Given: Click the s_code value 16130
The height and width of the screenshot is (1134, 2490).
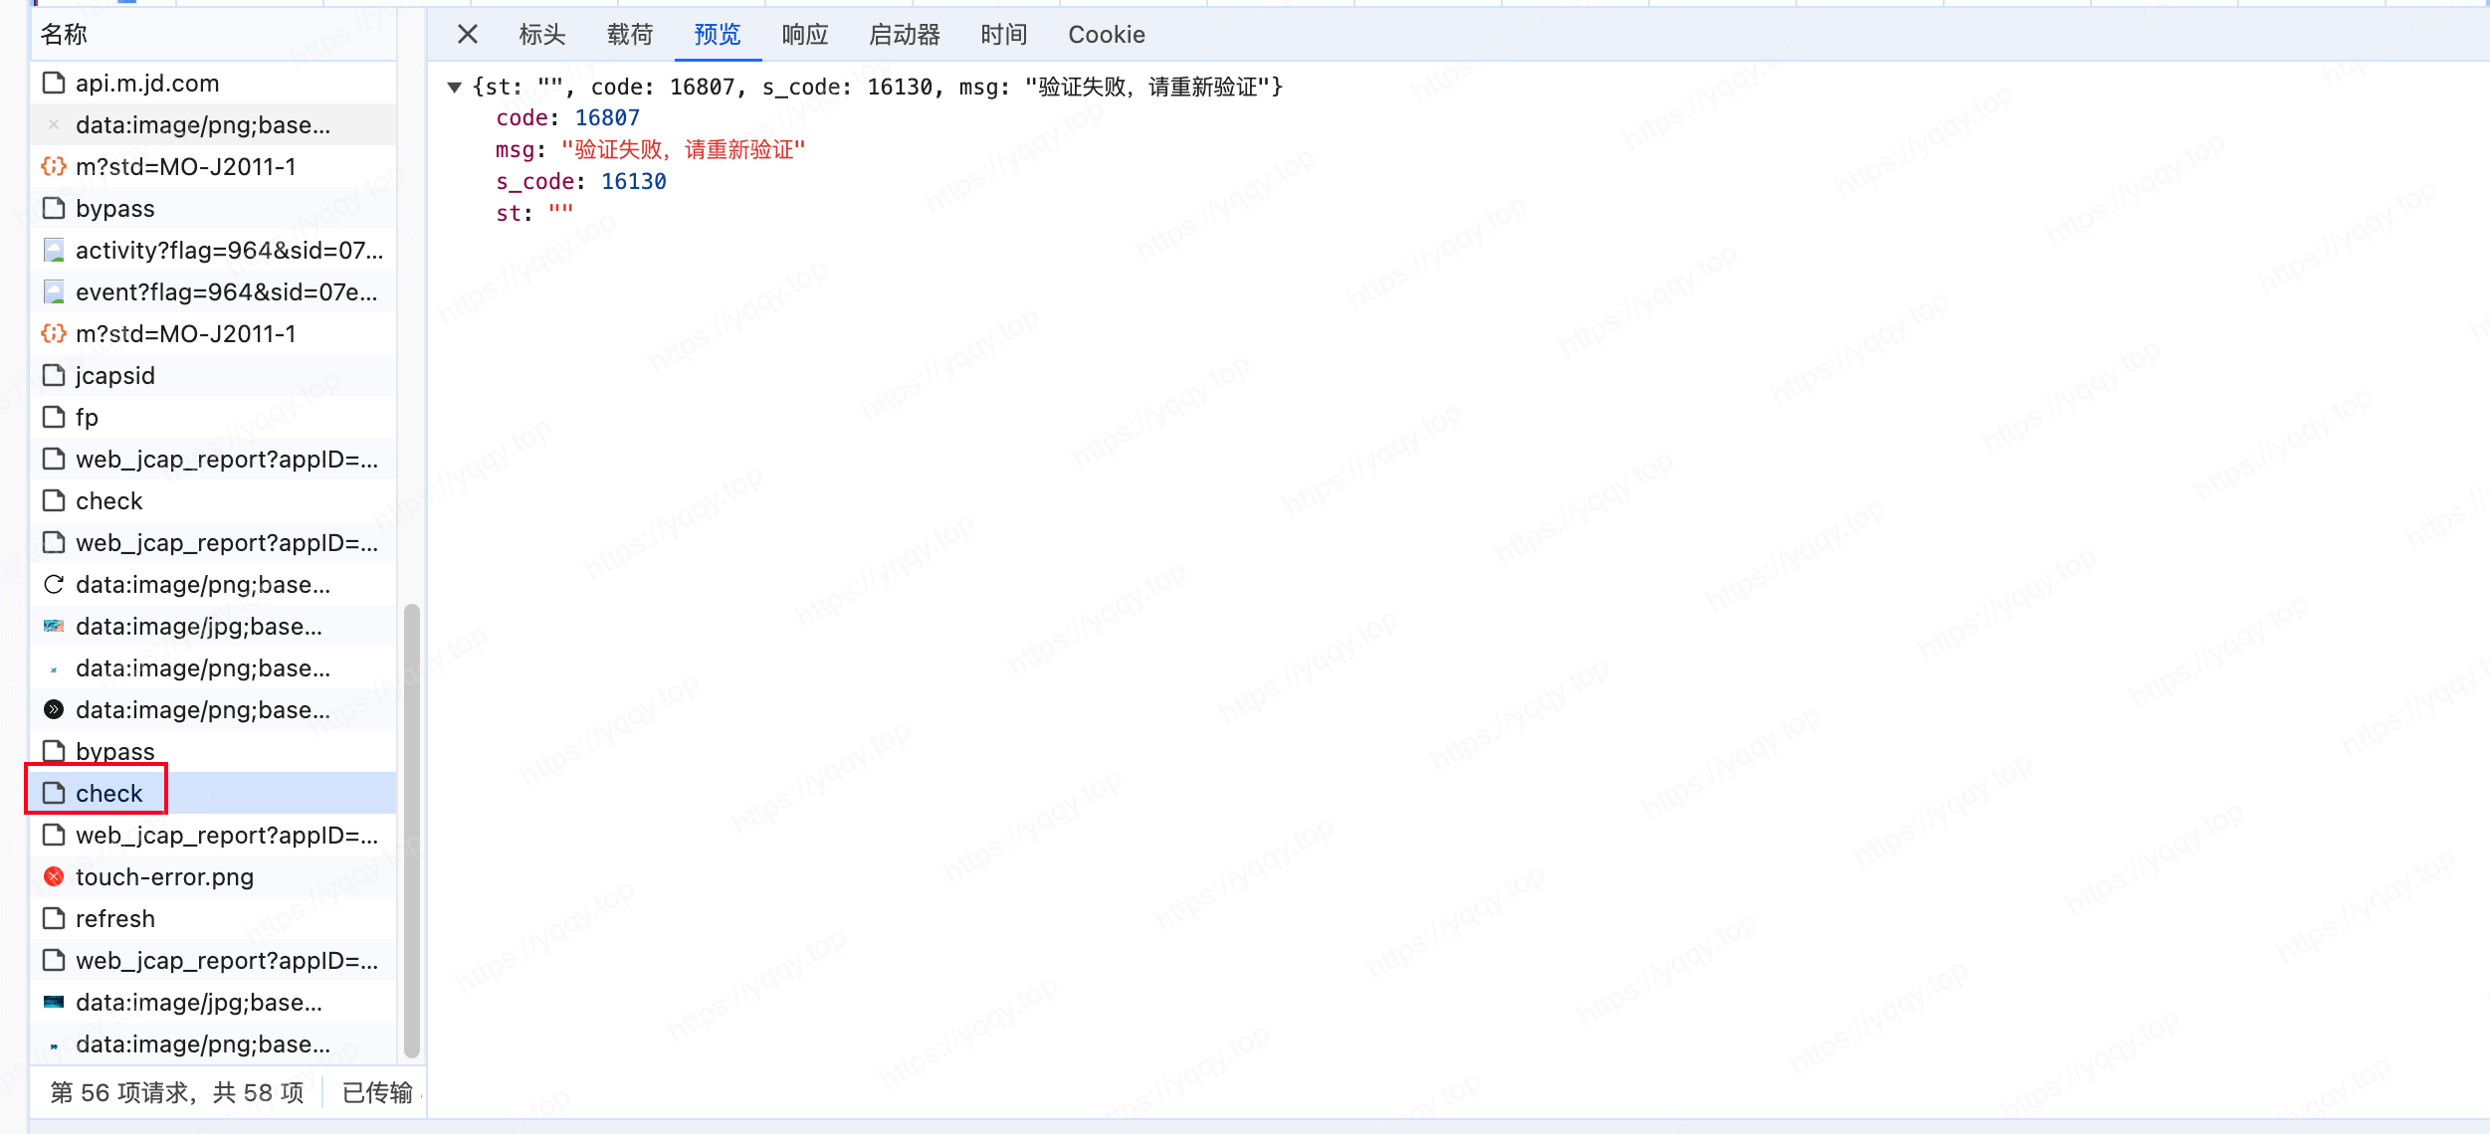Looking at the screenshot, I should pos(634,182).
